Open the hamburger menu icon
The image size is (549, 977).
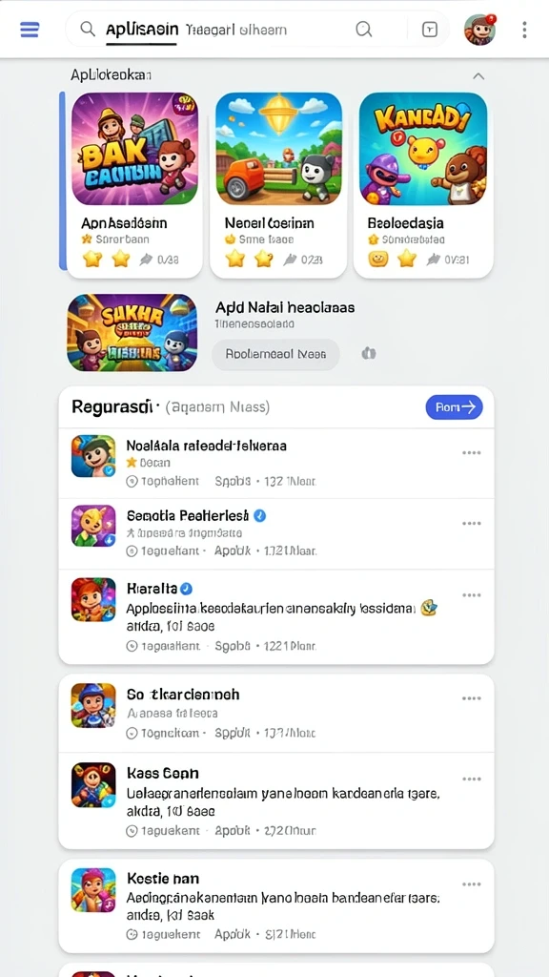30,30
